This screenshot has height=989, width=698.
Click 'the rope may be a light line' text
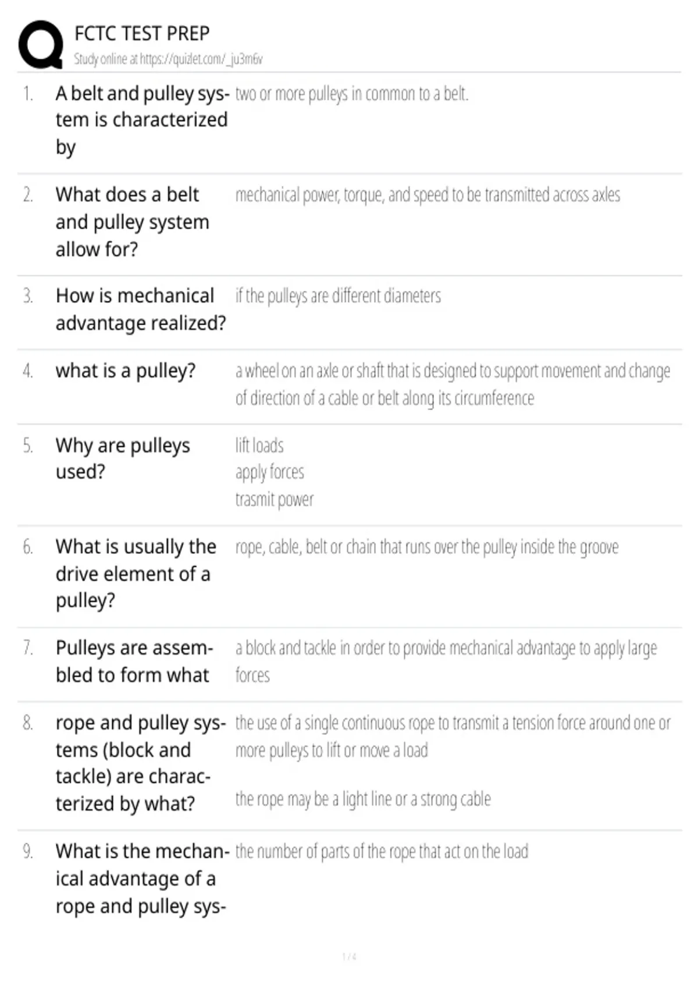(x=363, y=799)
